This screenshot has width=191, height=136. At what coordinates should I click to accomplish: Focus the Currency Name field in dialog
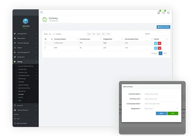[161, 94]
